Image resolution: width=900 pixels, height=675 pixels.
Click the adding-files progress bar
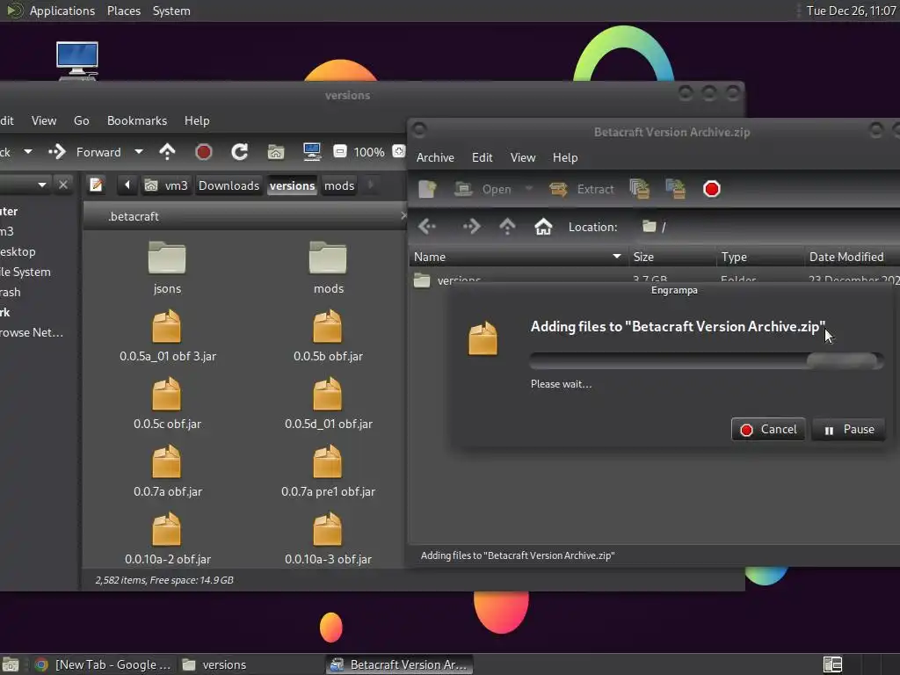pos(706,360)
